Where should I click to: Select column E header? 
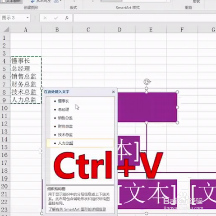[x=151, y=30]
